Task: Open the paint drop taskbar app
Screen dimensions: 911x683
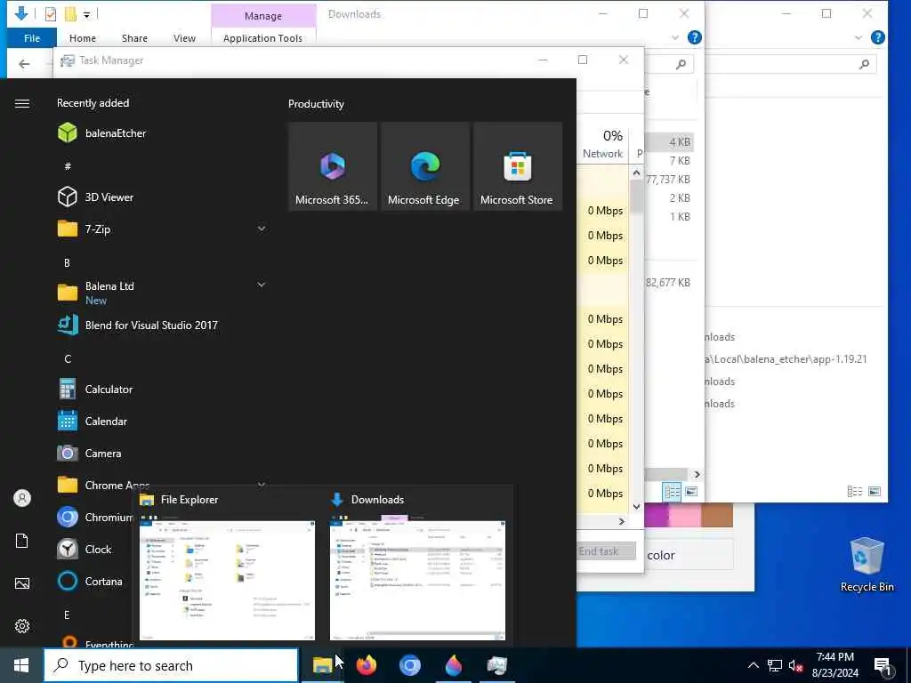Action: [454, 665]
